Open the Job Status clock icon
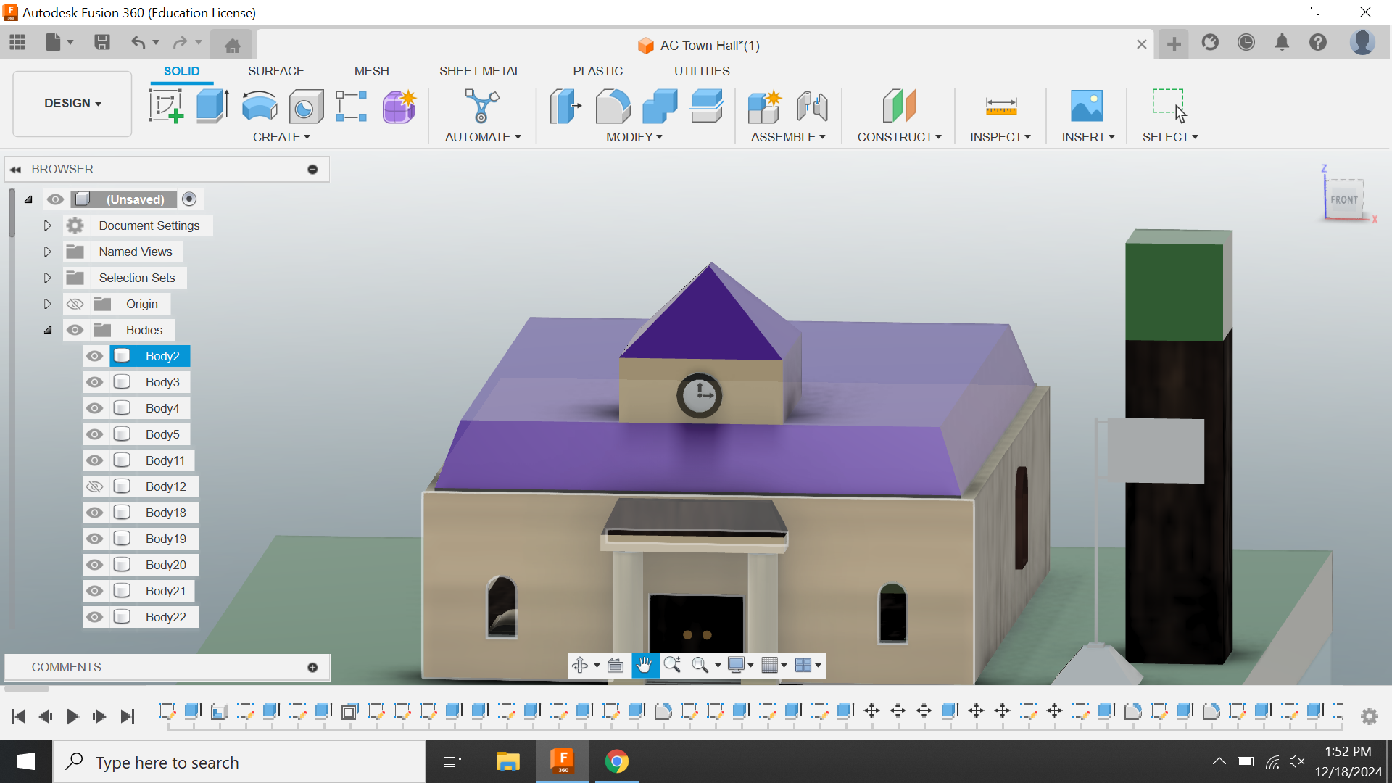 pyautogui.click(x=1246, y=42)
